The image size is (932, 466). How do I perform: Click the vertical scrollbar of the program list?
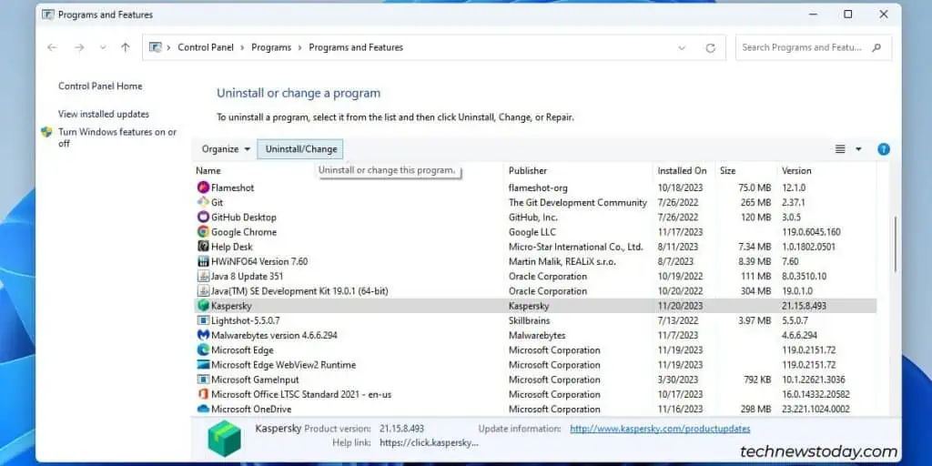[896, 245]
